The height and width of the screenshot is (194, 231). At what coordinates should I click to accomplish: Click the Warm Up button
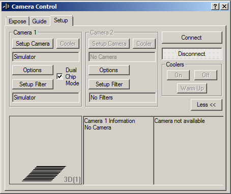[192, 88]
